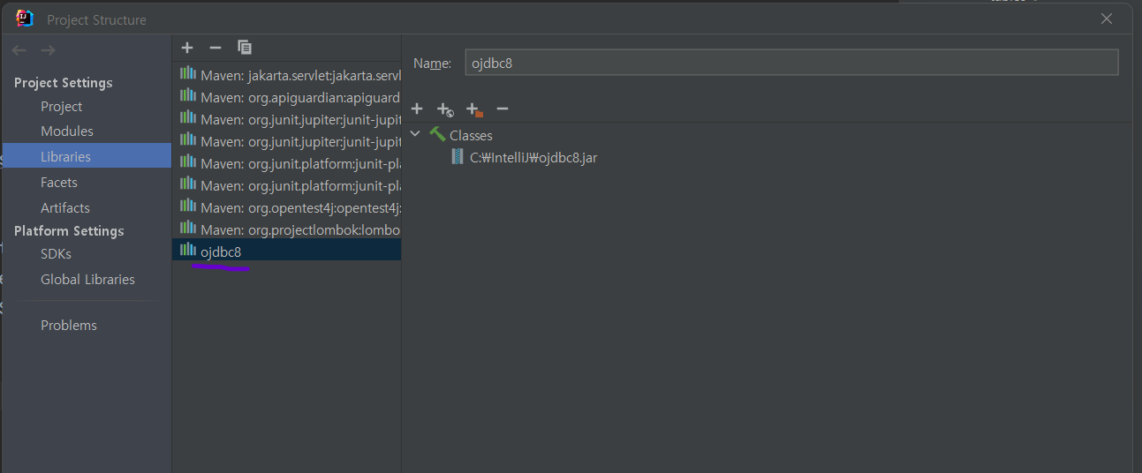Image resolution: width=1142 pixels, height=473 pixels.
Task: Add excluded root icon
Action: point(474,109)
